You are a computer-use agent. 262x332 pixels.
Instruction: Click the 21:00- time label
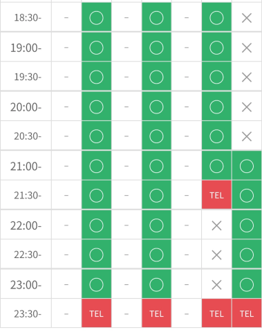tap(26, 166)
